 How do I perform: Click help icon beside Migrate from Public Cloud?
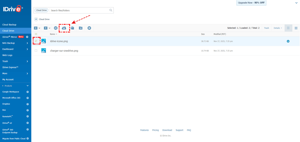27,139
